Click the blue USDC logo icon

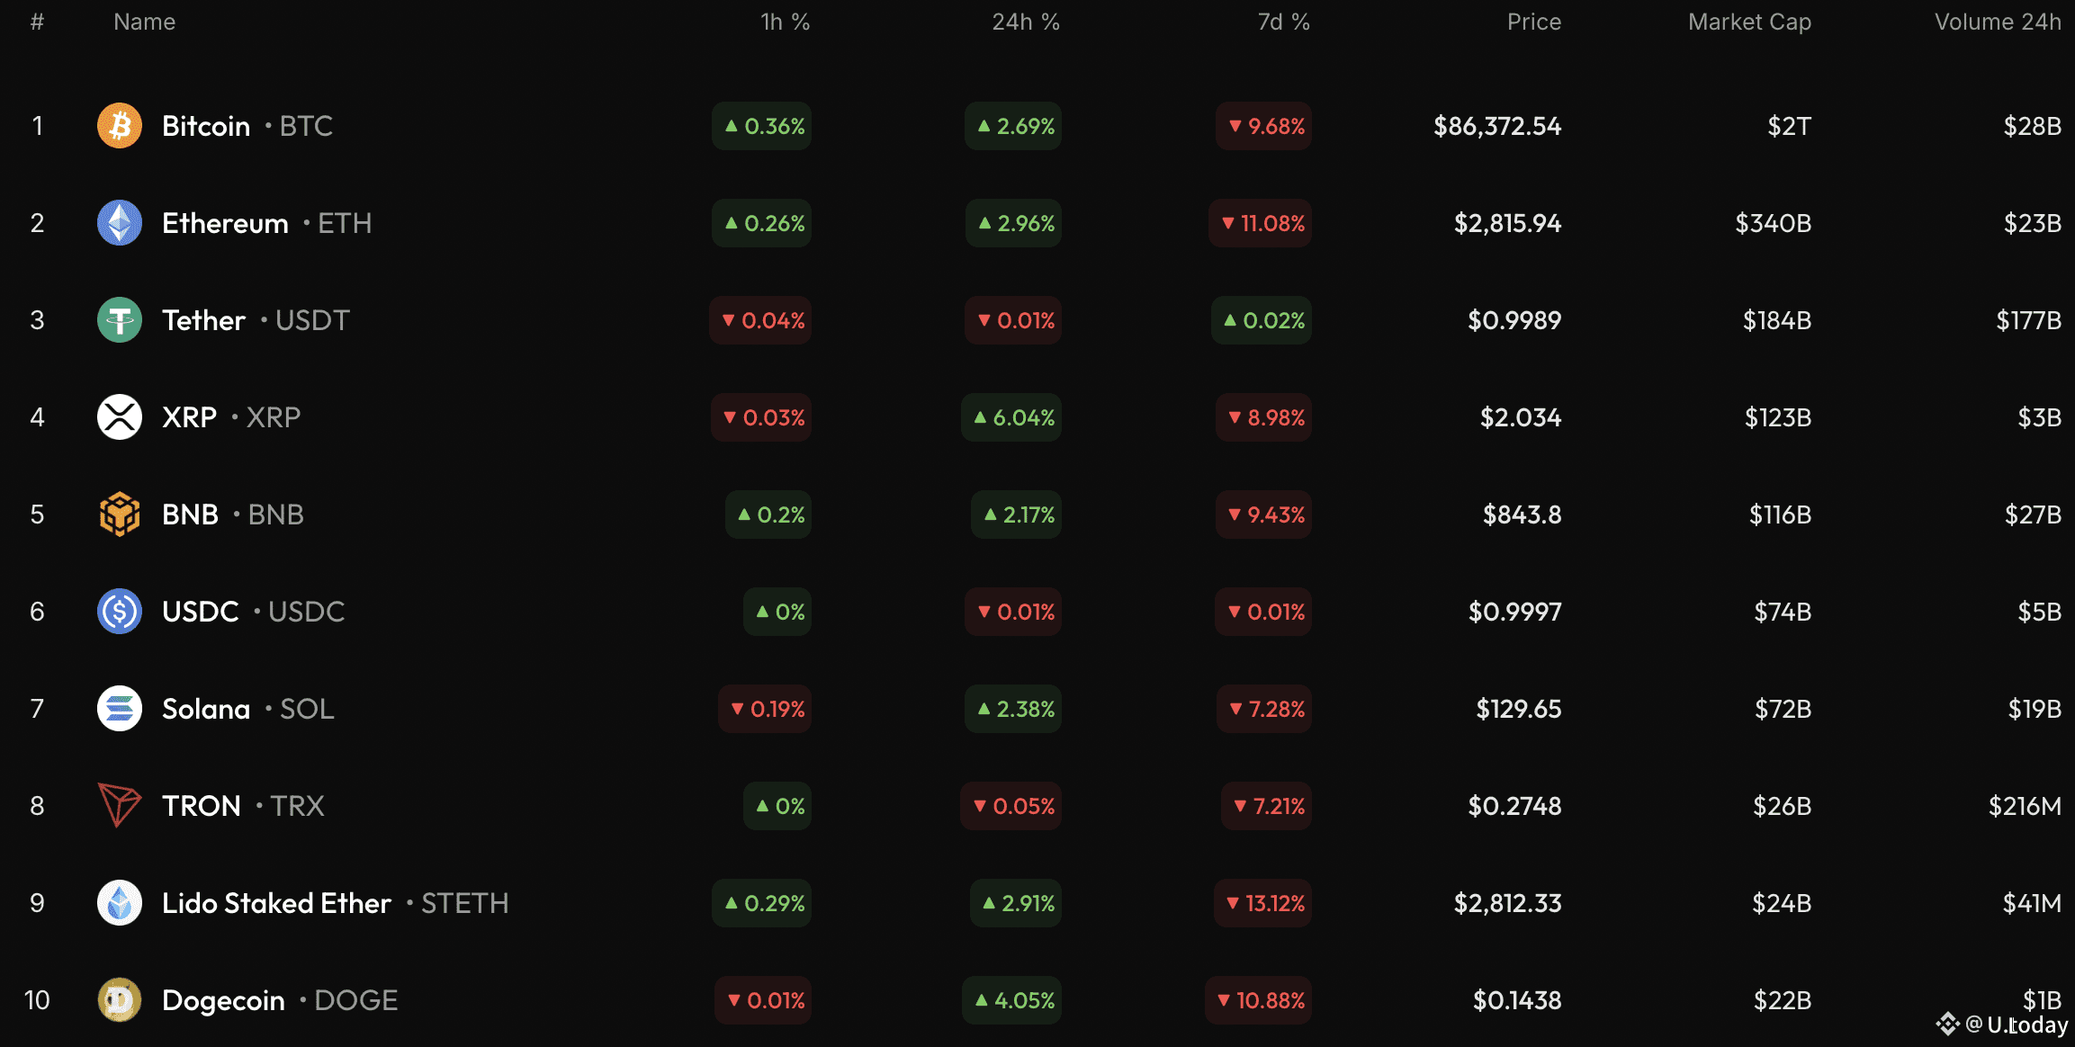pos(119,612)
